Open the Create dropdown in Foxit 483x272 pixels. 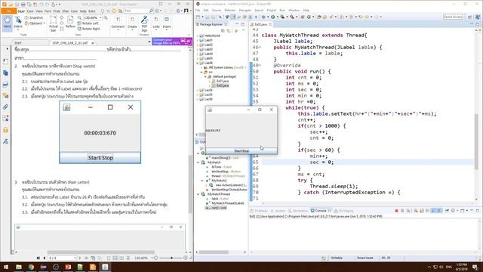pos(132,23)
